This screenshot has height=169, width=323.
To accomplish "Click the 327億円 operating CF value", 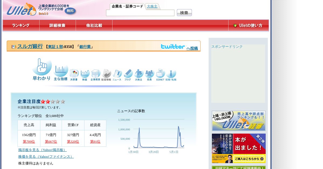I will (73, 135).
